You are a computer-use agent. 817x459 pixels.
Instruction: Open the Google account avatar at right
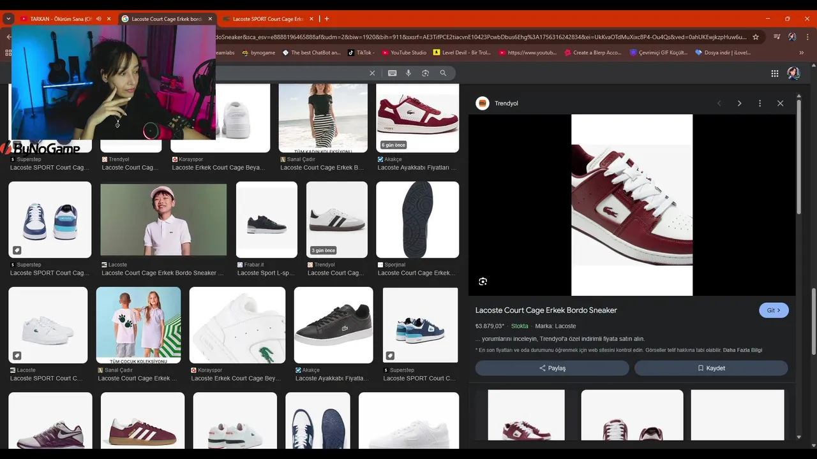click(x=793, y=73)
